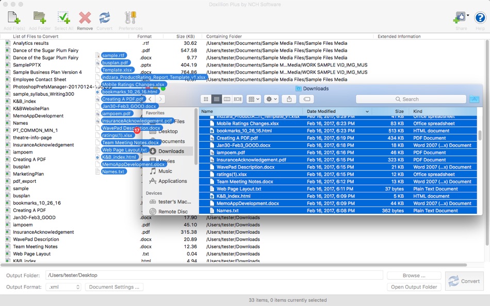Remove files using the Remove icon

point(85,17)
